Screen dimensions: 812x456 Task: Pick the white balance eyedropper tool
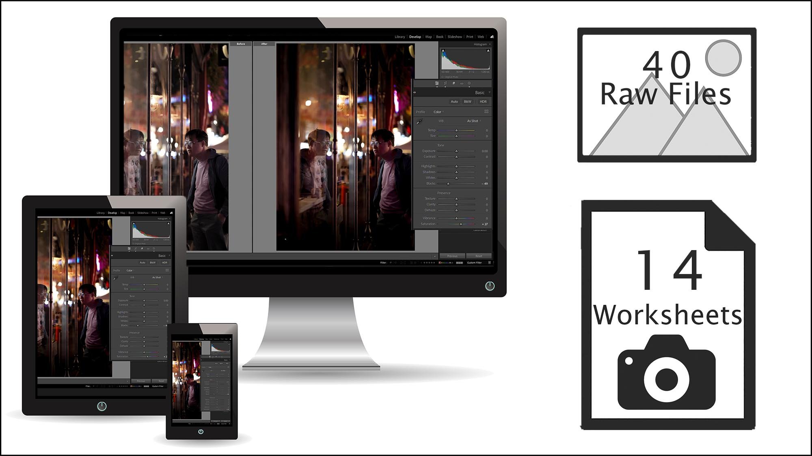pyautogui.click(x=419, y=121)
